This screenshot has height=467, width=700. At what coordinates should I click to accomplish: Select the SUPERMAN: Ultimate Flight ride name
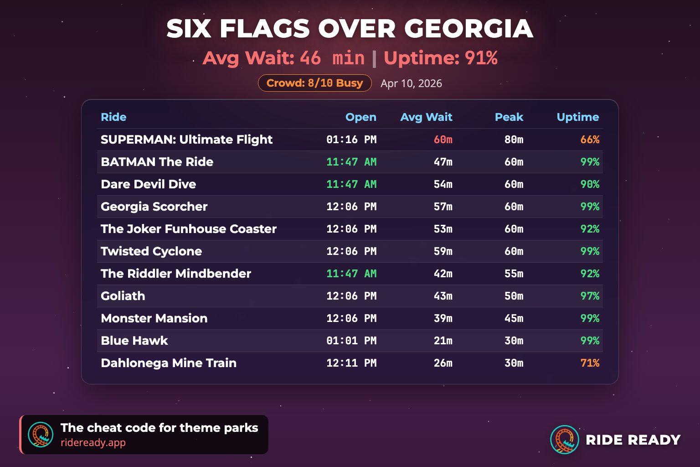(x=186, y=140)
